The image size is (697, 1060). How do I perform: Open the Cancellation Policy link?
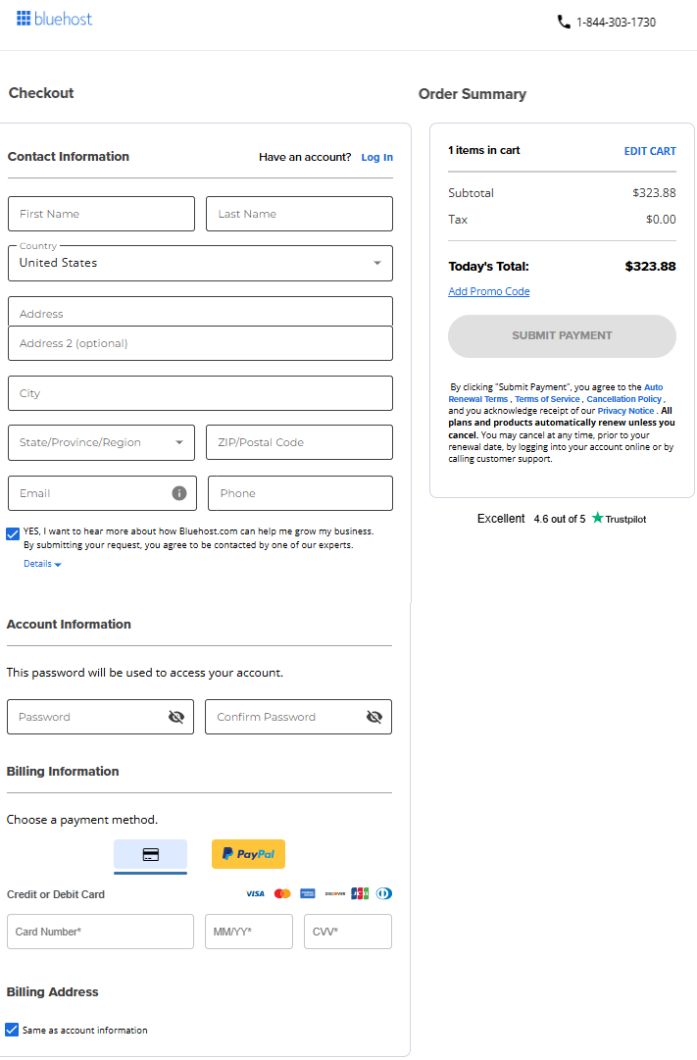tap(624, 398)
